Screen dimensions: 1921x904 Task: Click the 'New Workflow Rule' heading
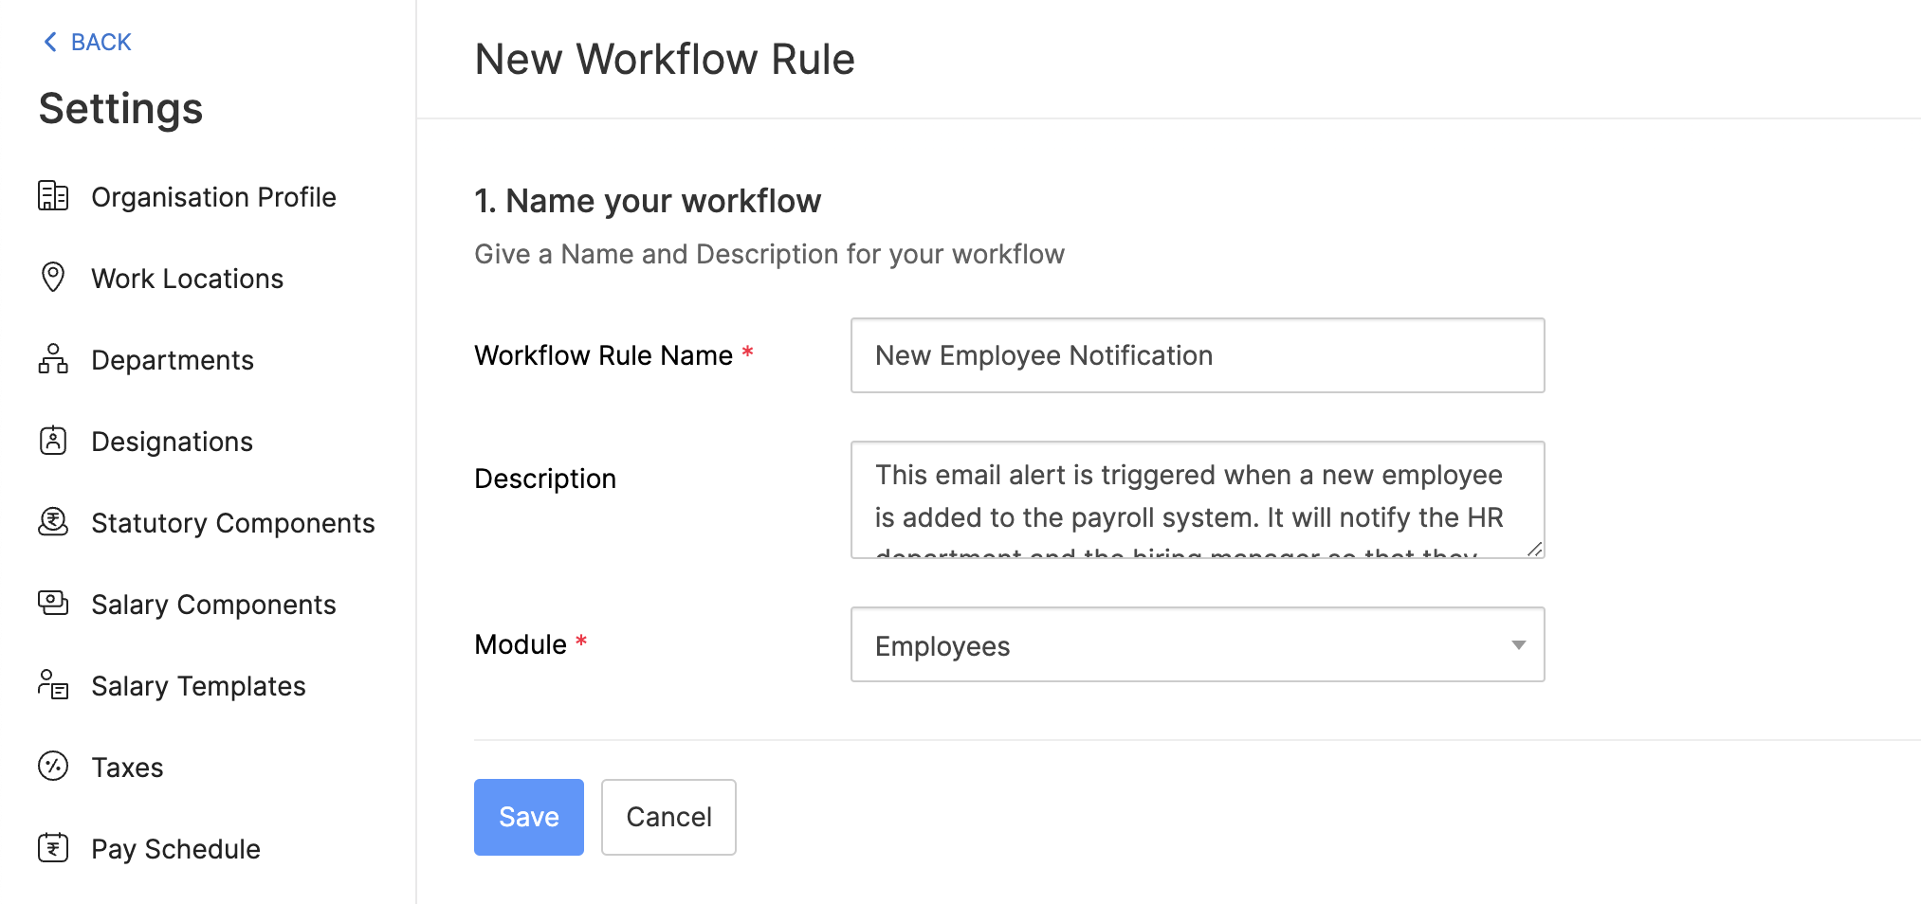pos(665,59)
